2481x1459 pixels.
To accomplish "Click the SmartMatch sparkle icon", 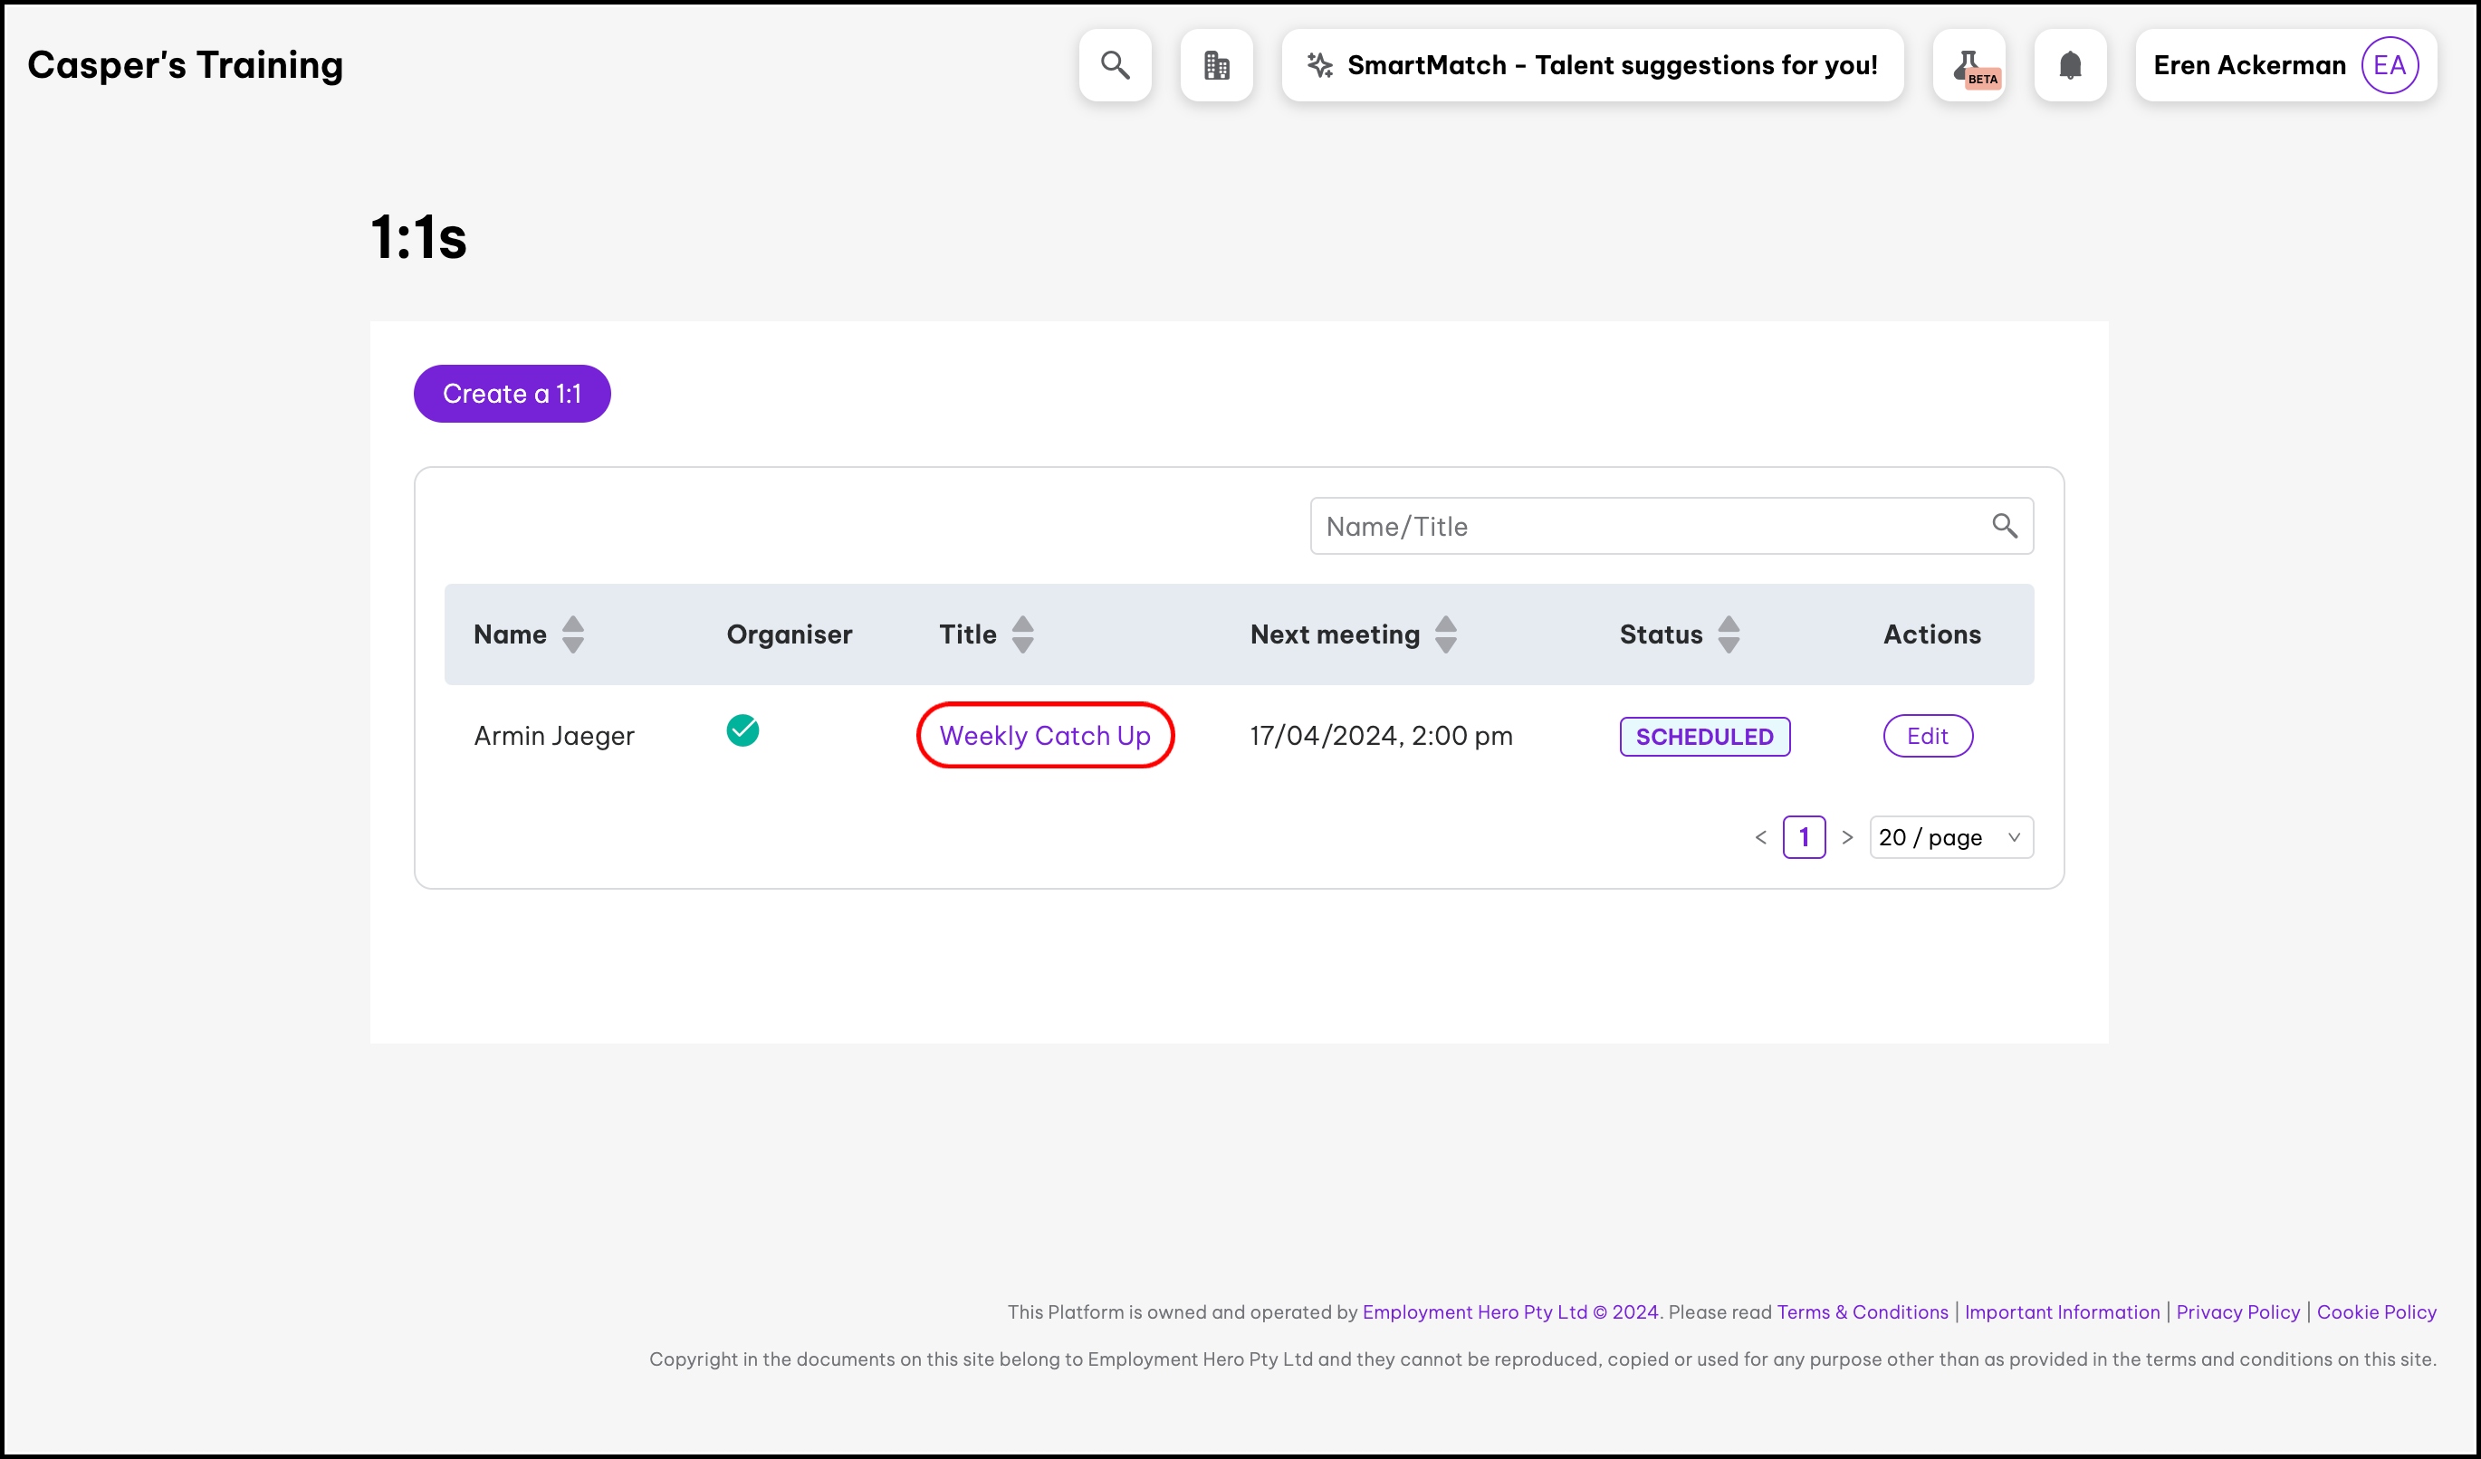I will pyautogui.click(x=1319, y=65).
